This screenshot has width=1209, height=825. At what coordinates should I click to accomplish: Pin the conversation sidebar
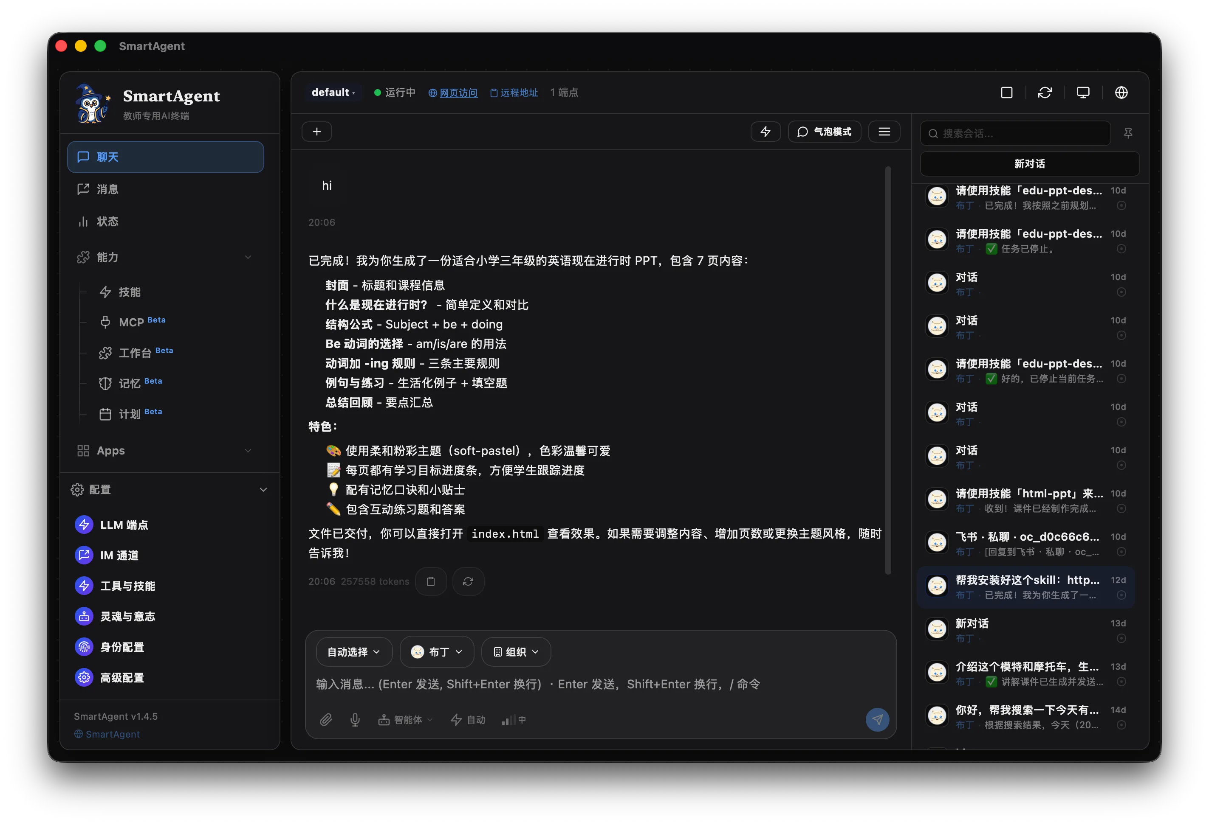[x=1128, y=134]
